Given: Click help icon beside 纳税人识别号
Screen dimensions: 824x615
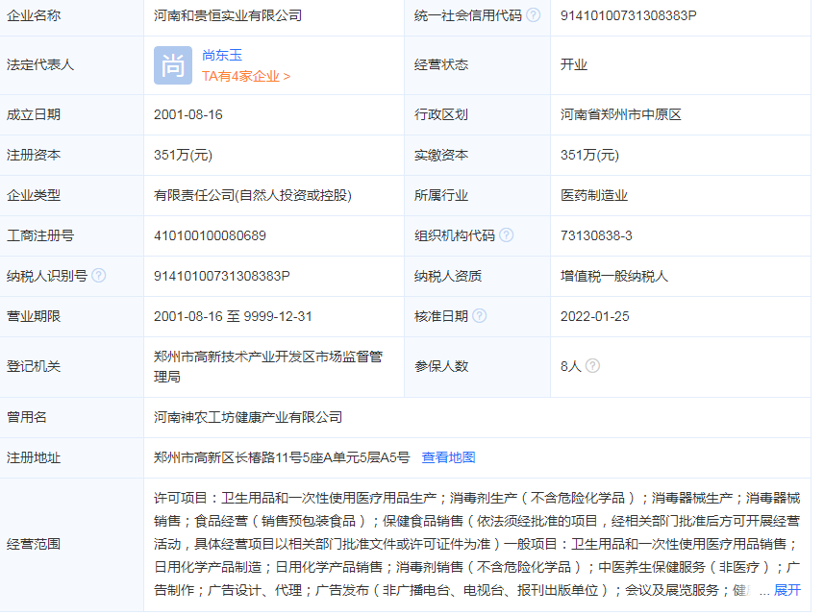Looking at the screenshot, I should (x=99, y=275).
